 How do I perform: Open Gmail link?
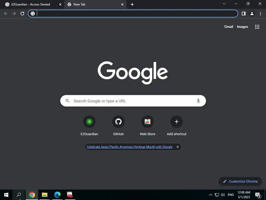[229, 27]
